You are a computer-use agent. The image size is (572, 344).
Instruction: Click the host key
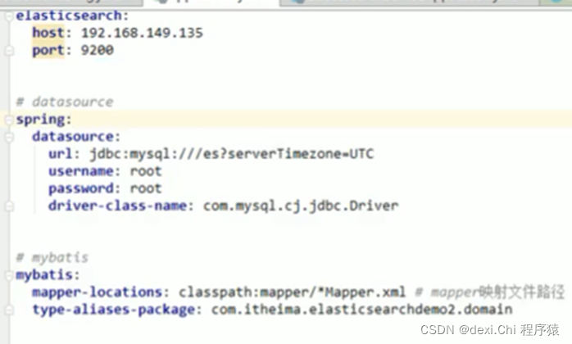[48, 33]
